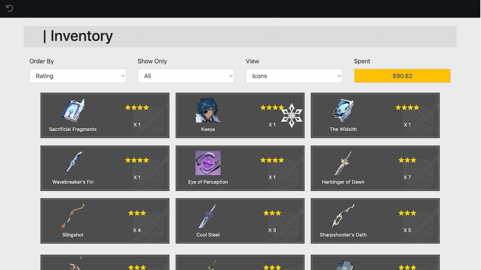Click the $90.82 Spent button
Screen dimensions: 481x270
[x=402, y=76]
